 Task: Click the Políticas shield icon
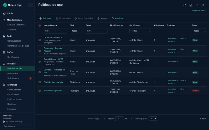pyautogui.click(x=4, y=64)
